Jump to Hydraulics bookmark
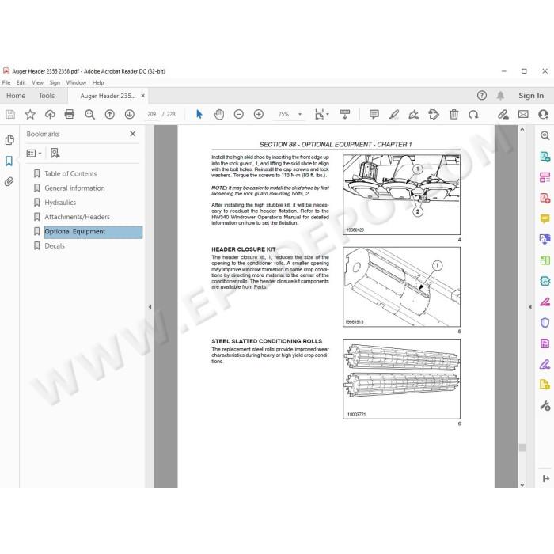 click(x=60, y=203)
